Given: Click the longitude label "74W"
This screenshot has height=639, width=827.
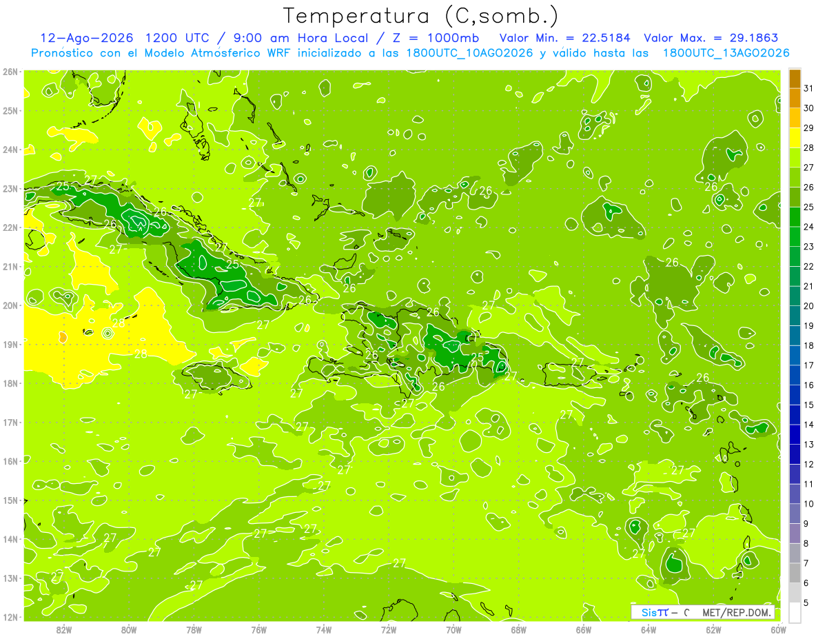Looking at the screenshot, I should point(324,629).
